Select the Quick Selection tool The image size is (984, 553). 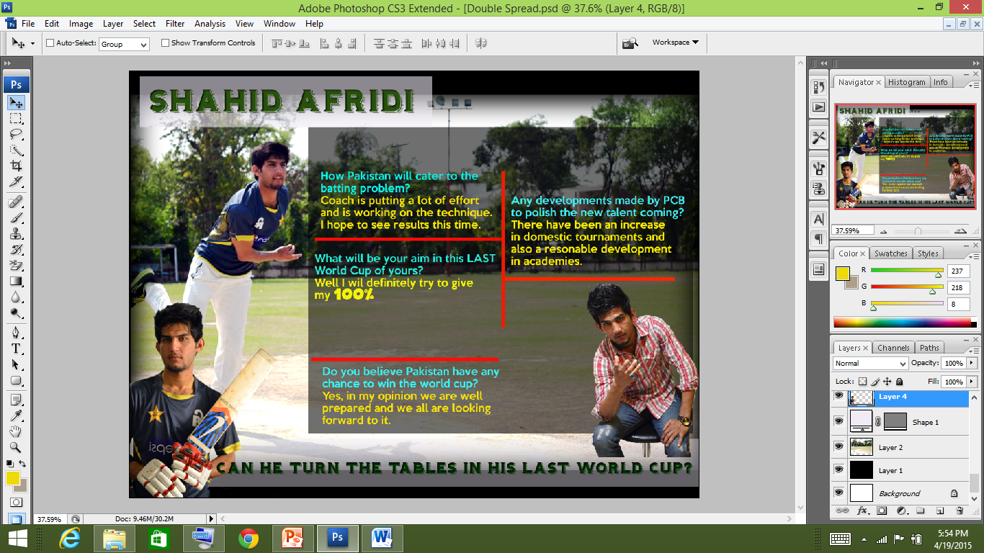pos(16,150)
